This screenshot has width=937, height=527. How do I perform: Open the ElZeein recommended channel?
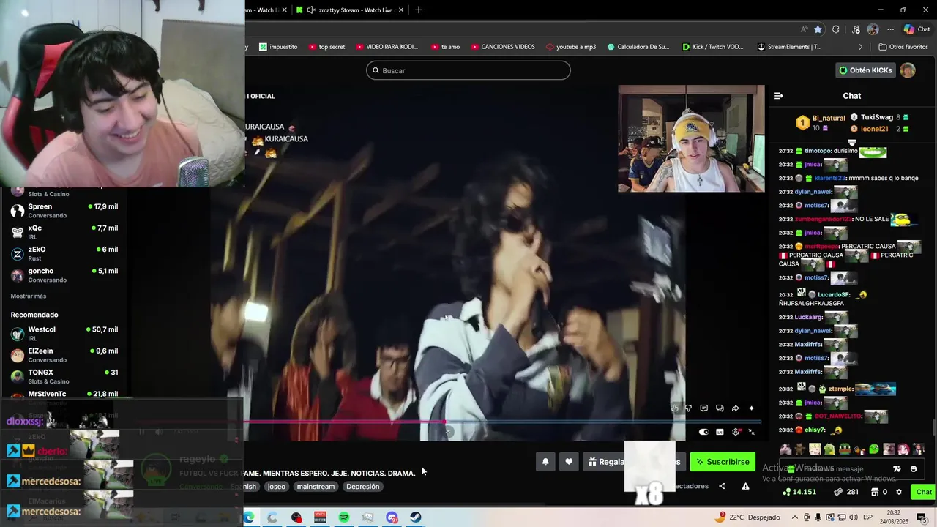click(64, 355)
